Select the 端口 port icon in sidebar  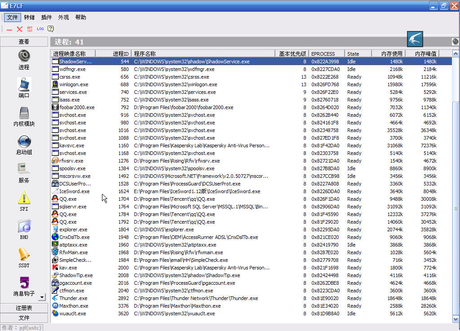24,84
